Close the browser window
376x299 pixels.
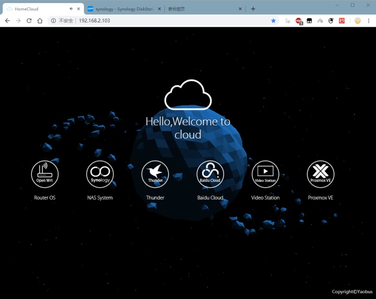click(368, 5)
